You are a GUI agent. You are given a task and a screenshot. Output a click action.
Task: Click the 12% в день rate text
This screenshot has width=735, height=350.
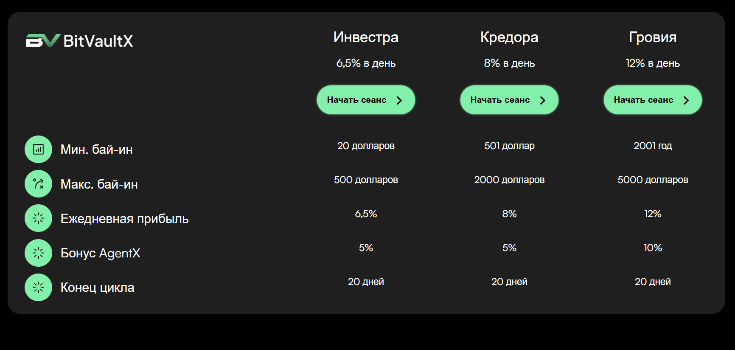click(653, 63)
